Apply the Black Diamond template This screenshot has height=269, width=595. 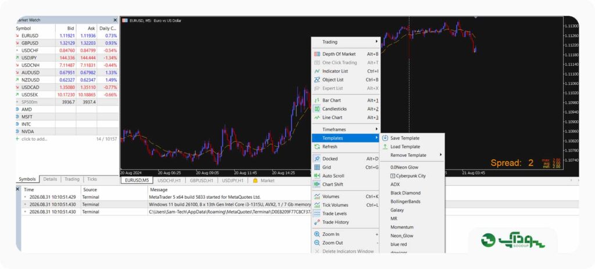point(412,193)
